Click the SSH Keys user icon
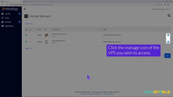 coord(2,22)
